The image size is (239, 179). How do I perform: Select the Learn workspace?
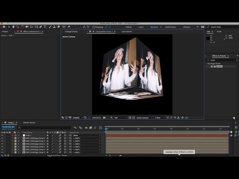pos(141,27)
